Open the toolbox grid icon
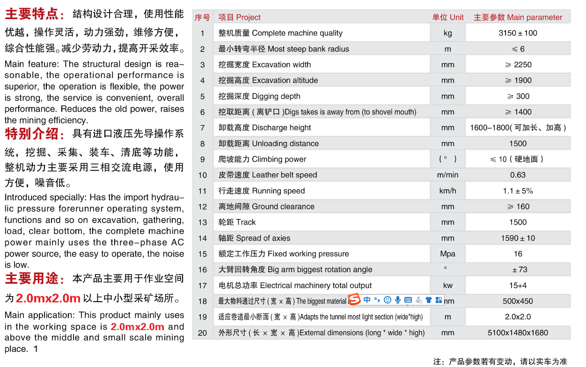 coord(439,300)
